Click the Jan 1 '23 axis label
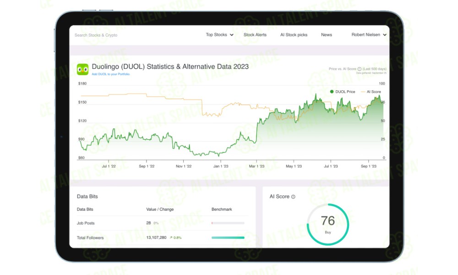This screenshot has height=275, width=458. pyautogui.click(x=221, y=166)
